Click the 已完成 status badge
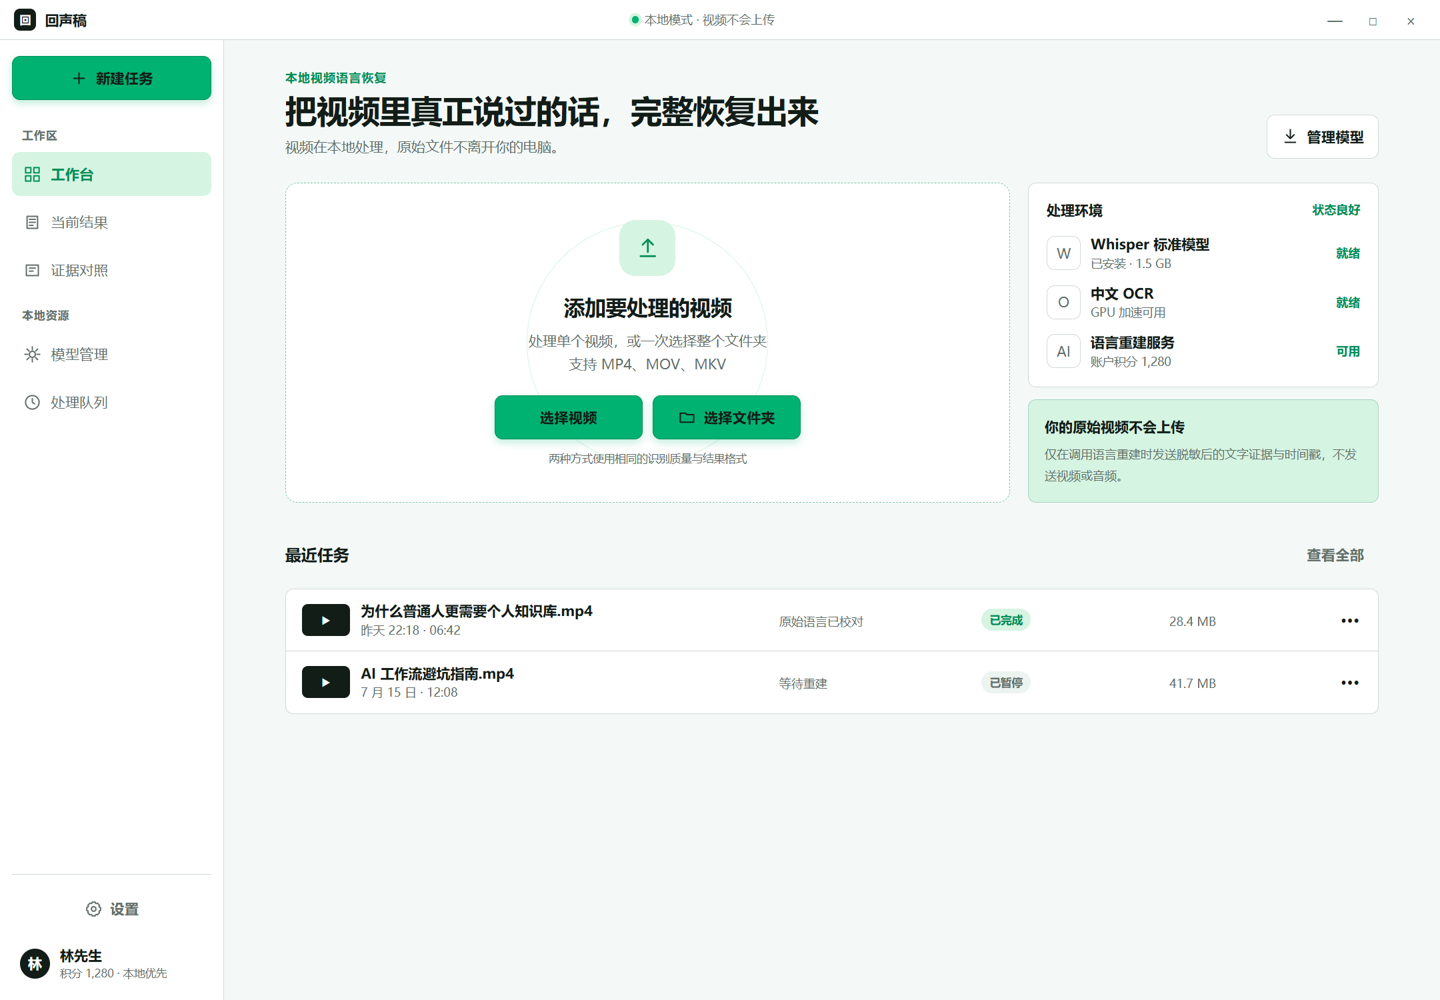The height and width of the screenshot is (1000, 1440). tap(1005, 620)
